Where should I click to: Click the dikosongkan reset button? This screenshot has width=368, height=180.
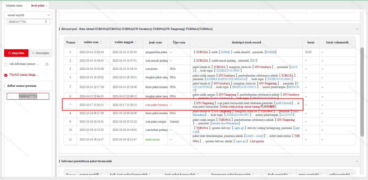(40, 53)
